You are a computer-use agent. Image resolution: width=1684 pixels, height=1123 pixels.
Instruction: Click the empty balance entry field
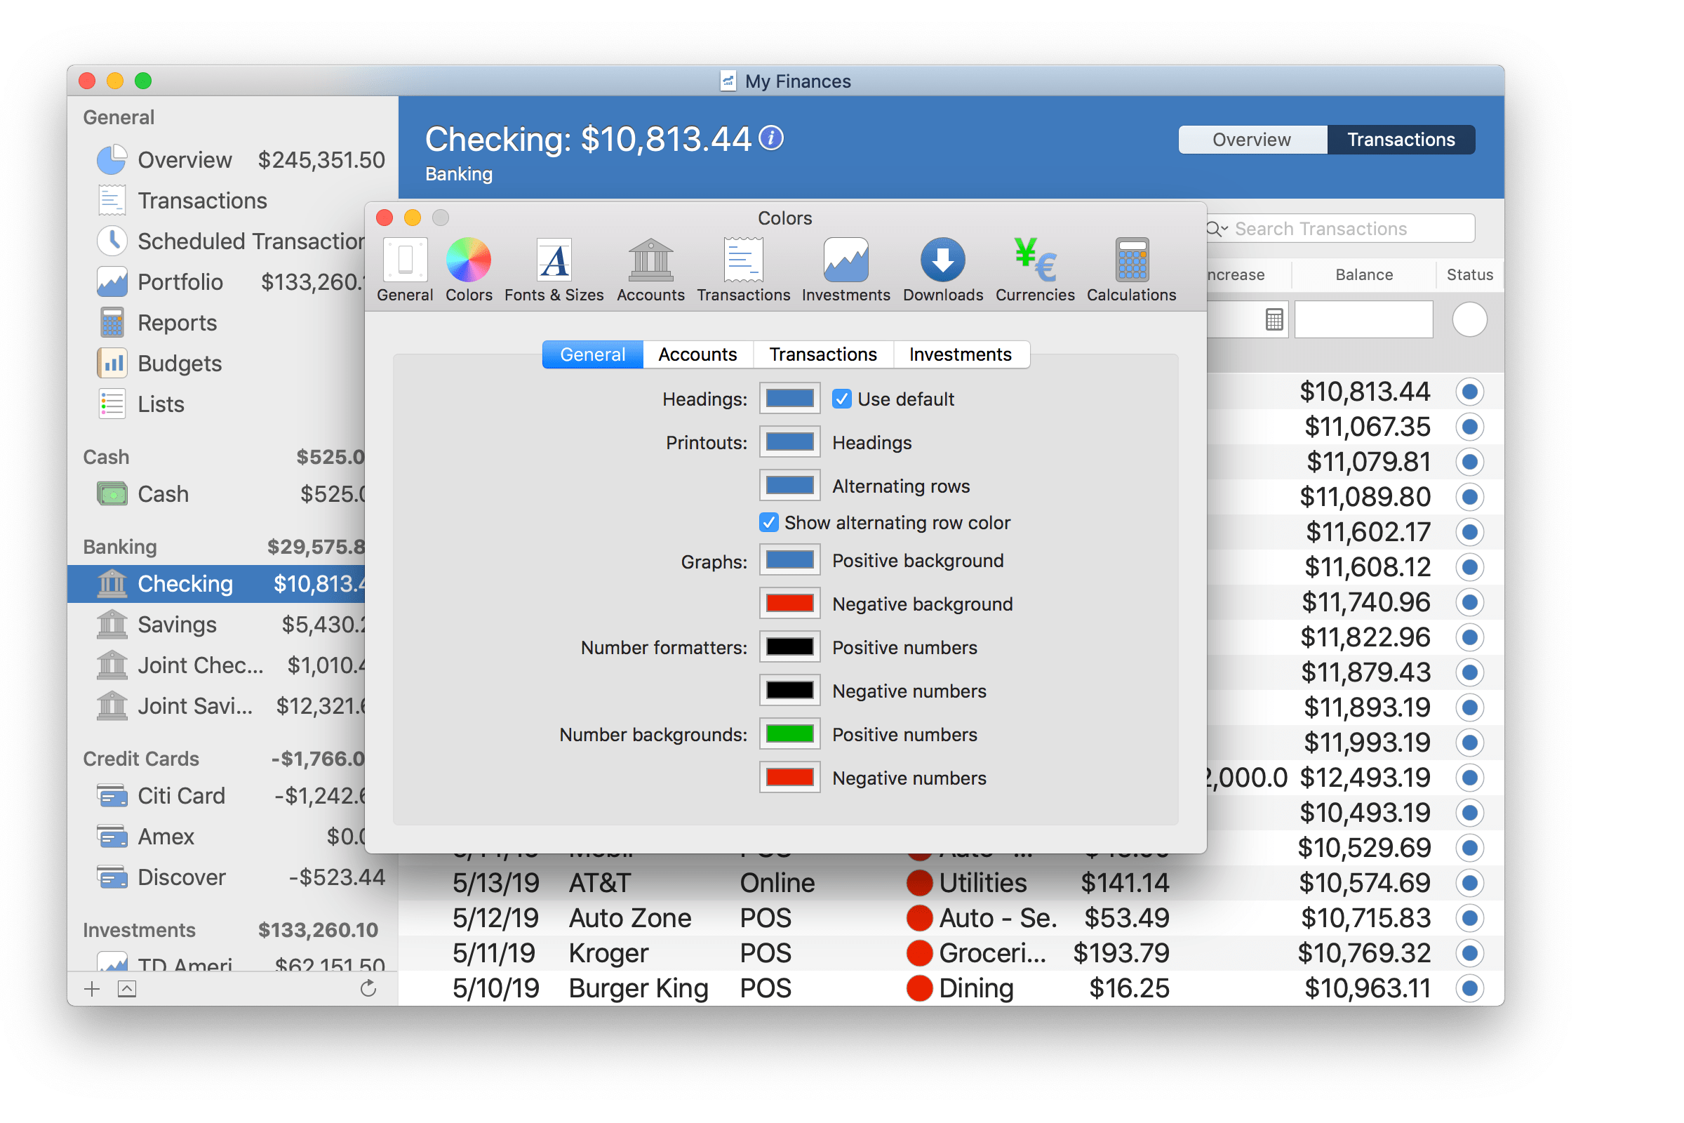tap(1364, 319)
